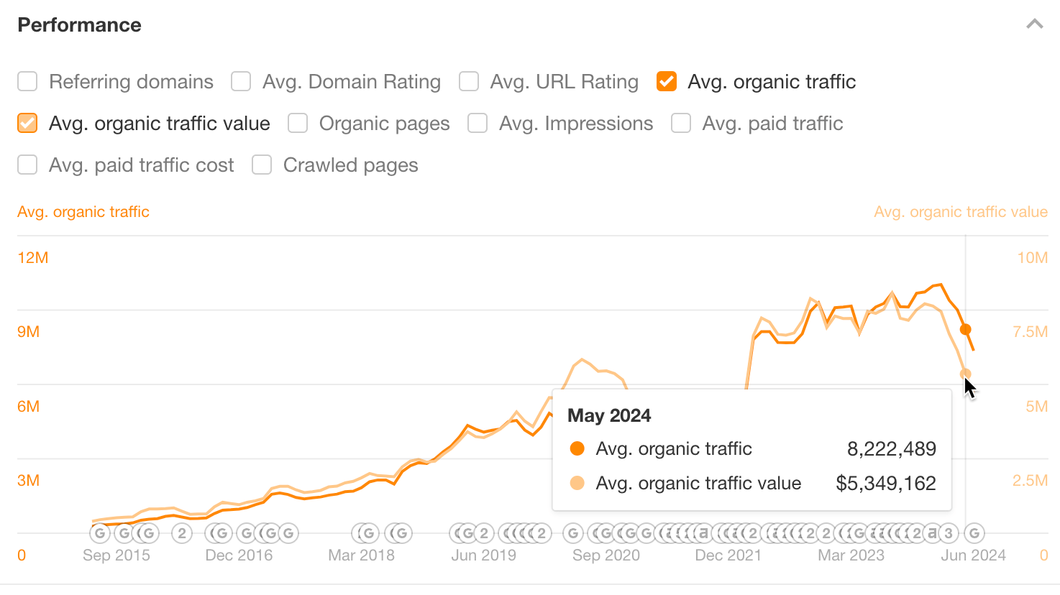Check the Avg. Impressions option

pos(477,123)
